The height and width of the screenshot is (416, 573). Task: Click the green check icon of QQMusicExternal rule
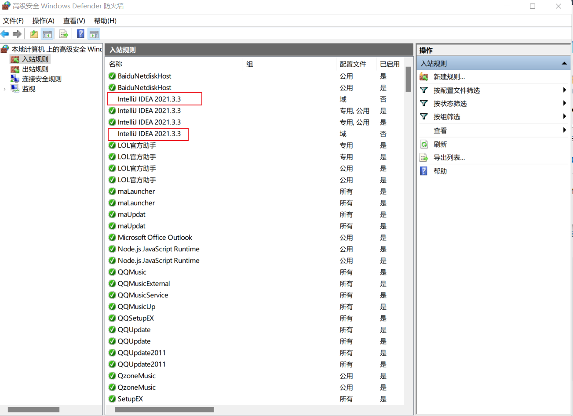112,284
